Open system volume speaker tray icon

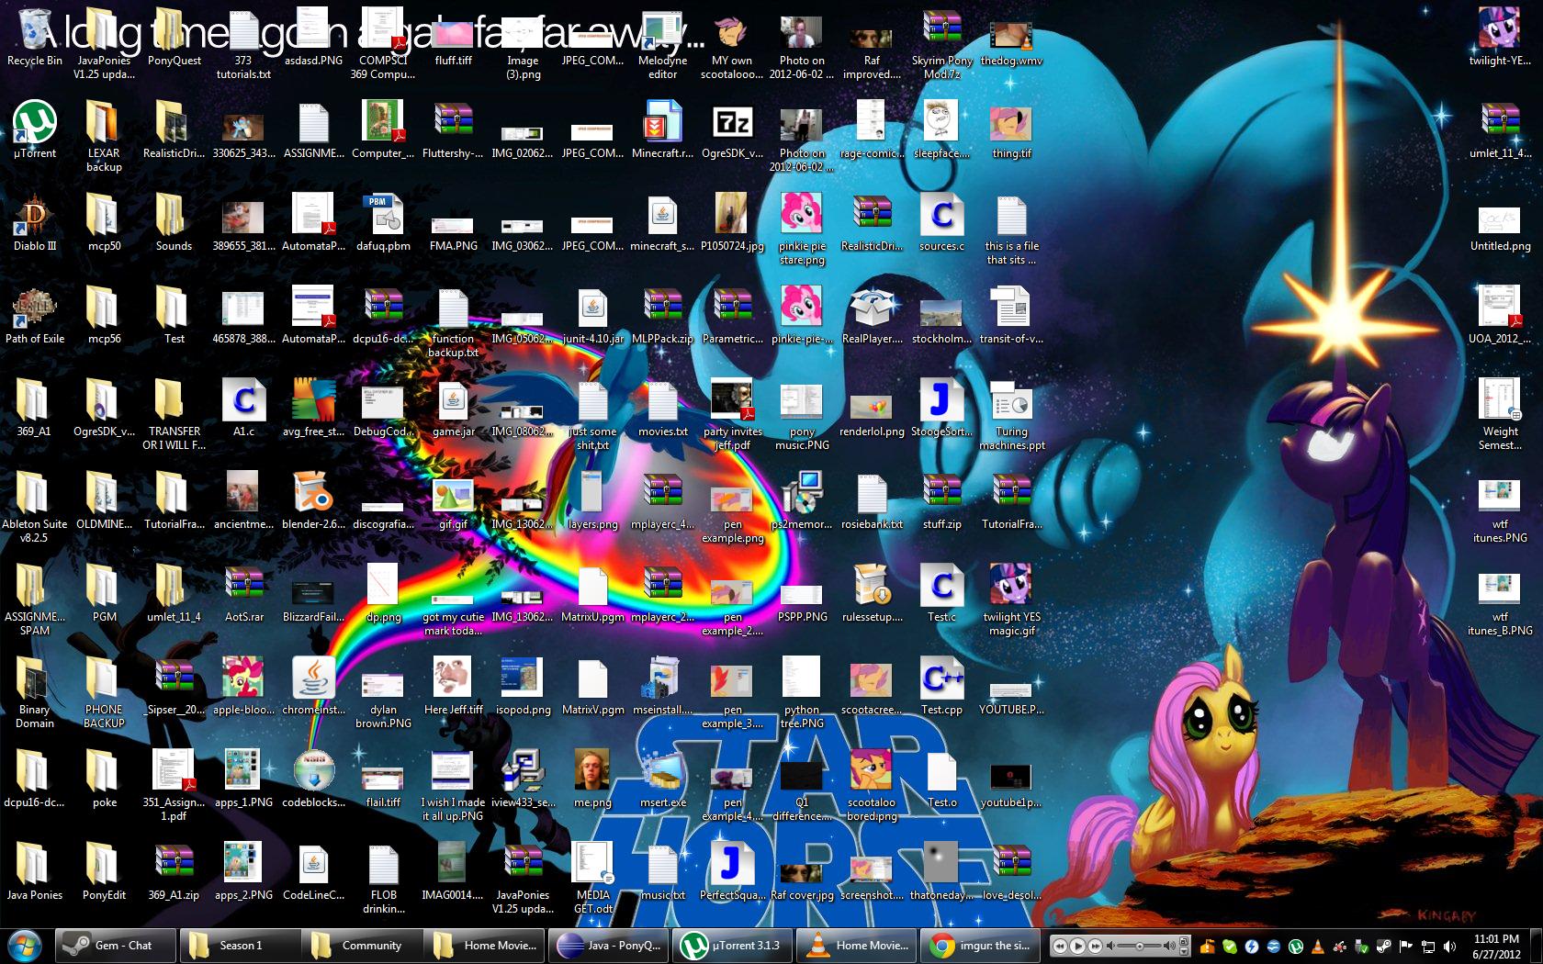1450,947
